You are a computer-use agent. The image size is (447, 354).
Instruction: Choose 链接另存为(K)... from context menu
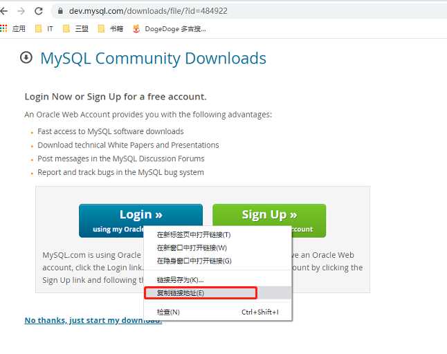(x=218, y=279)
